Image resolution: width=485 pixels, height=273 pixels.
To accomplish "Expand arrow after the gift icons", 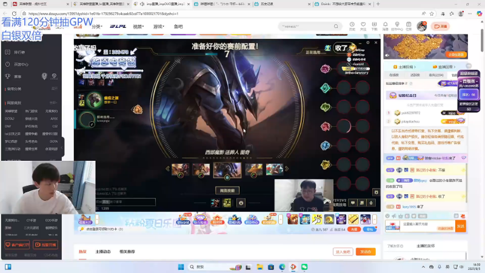I will pyautogui.click(x=375, y=219).
